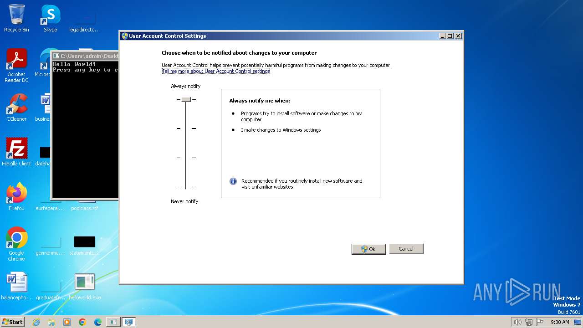Viewport: 583px width, 328px height.
Task: Click 'Hello World!' text in console window
Action: click(x=74, y=64)
